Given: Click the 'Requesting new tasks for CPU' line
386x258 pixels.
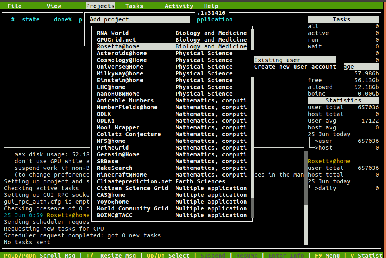Looking at the screenshot, I should tap(54, 229).
